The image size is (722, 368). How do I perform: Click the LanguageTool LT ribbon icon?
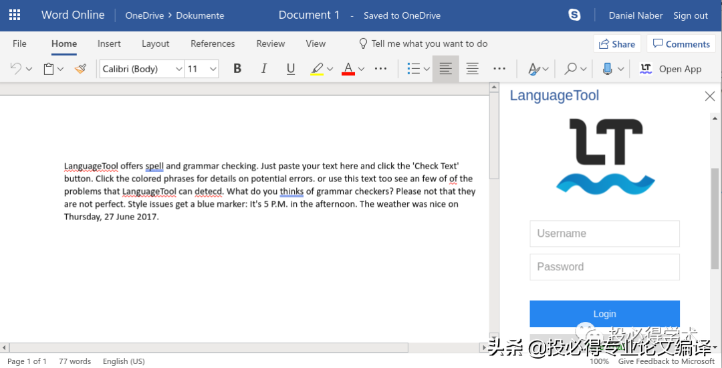pyautogui.click(x=646, y=69)
